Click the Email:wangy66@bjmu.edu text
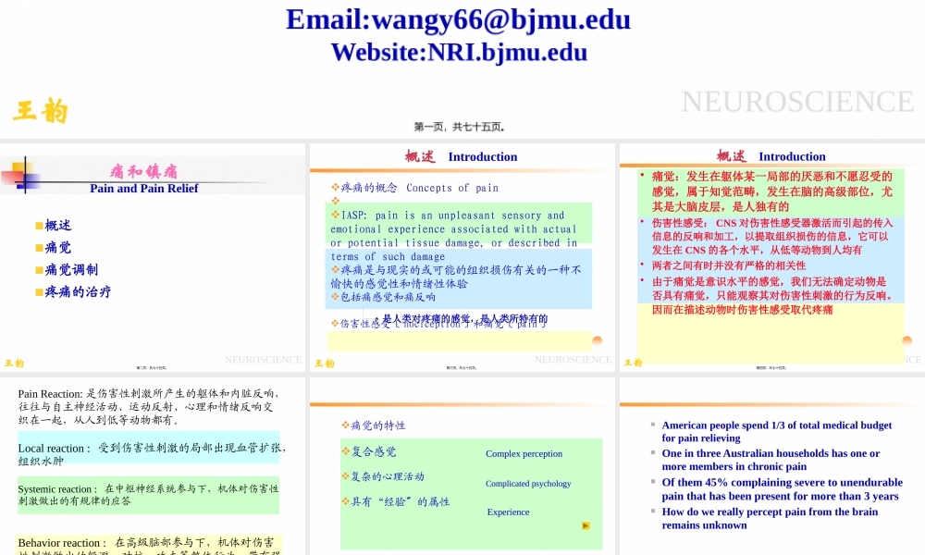 coord(458,19)
